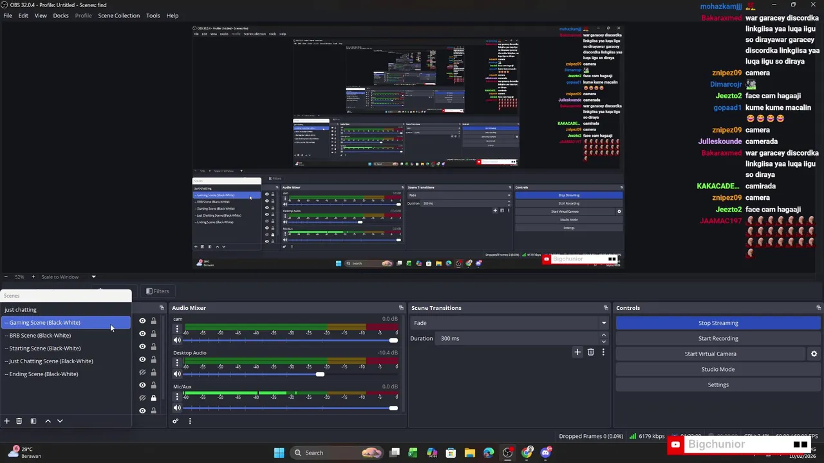Open cam channel three-dot options
Viewport: 824px width, 463px height.
177,329
